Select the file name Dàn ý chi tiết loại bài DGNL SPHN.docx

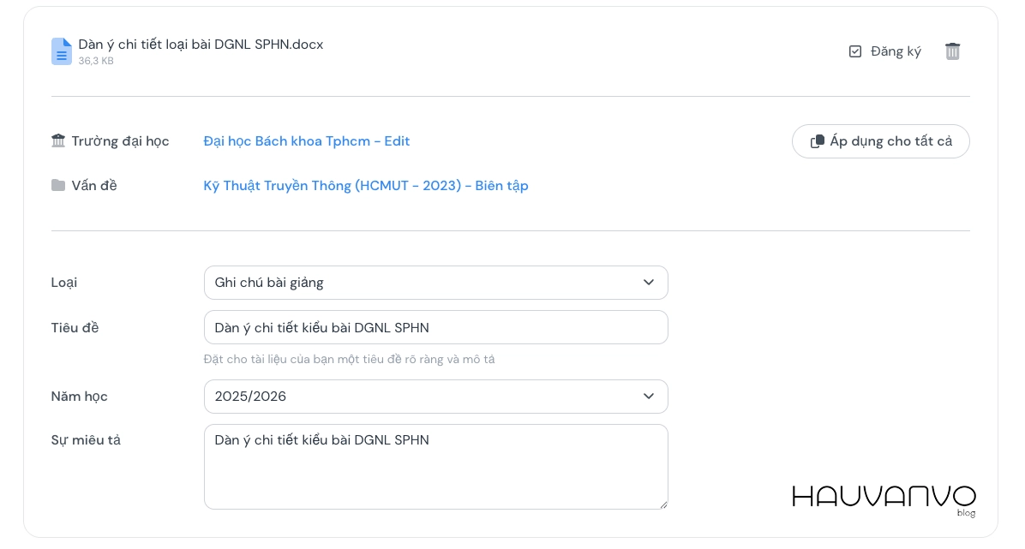click(201, 45)
